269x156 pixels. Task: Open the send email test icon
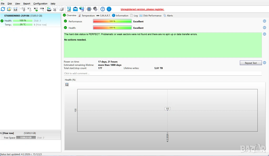(75, 9)
